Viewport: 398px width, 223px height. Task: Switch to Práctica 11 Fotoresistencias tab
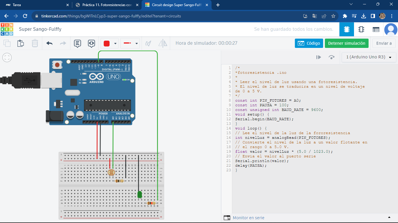coord(106,5)
